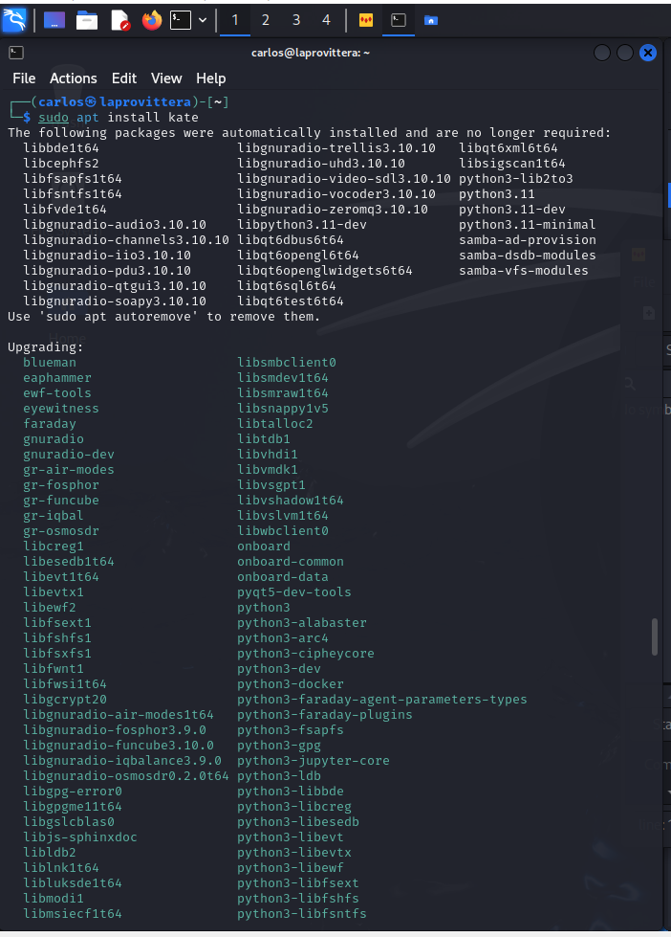Open the Edit menu
Image resolution: width=671 pixels, height=937 pixels.
pyautogui.click(x=124, y=78)
